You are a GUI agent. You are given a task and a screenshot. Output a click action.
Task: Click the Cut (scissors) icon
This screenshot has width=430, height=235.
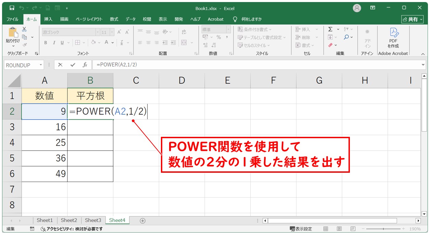(x=25, y=30)
